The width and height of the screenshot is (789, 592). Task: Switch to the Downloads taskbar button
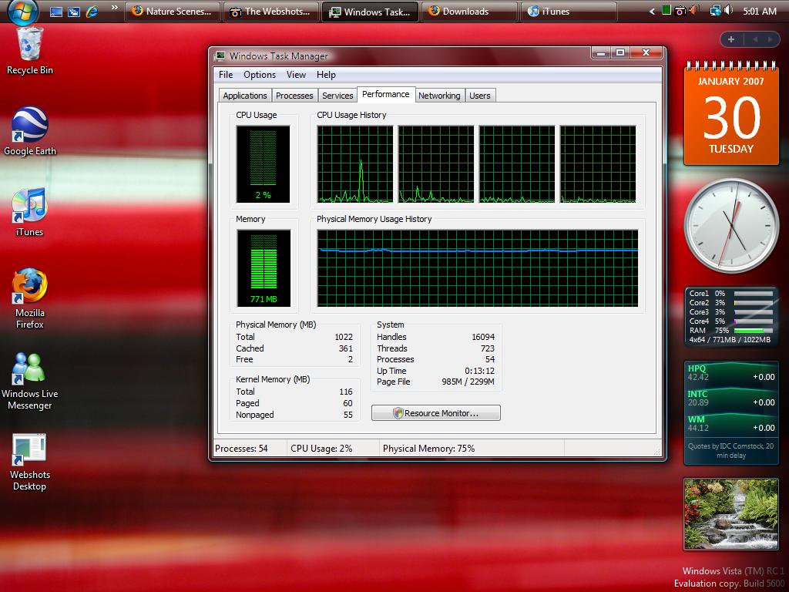pos(469,12)
